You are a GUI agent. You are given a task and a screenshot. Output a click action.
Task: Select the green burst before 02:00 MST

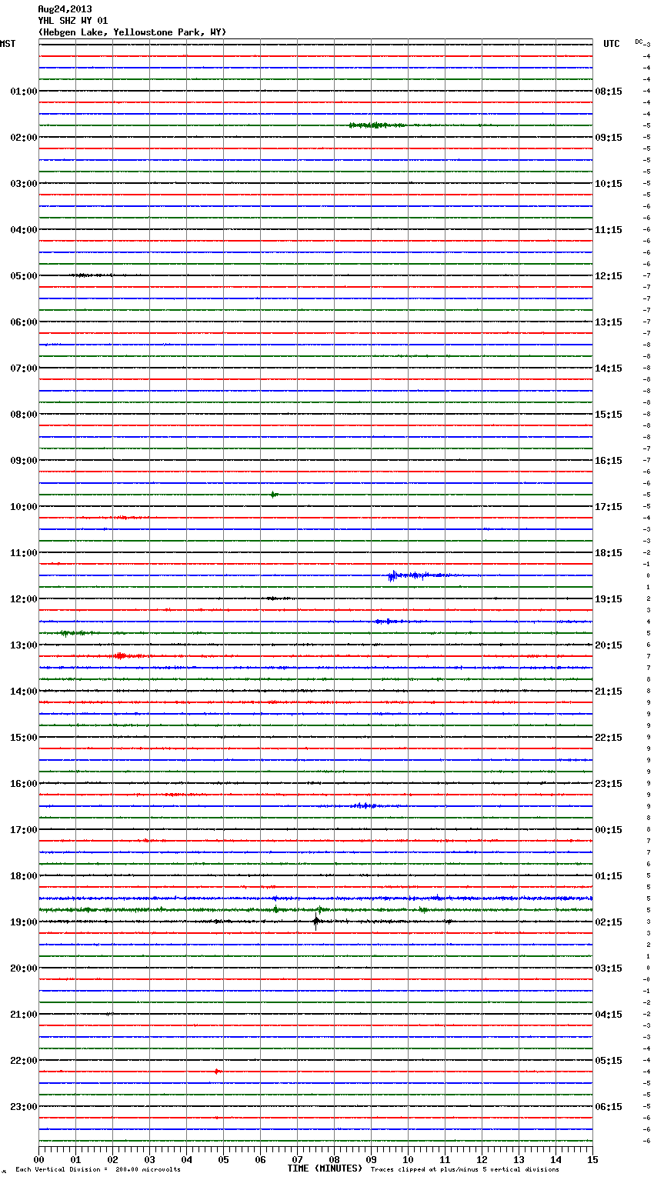pos(373,125)
